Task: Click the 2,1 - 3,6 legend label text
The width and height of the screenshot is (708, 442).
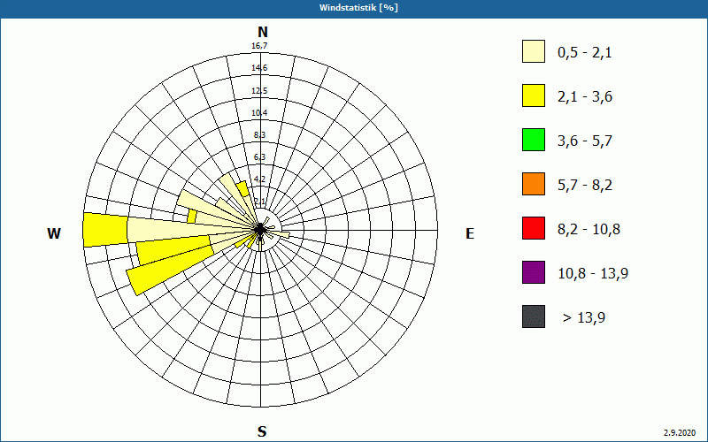Action: point(585,97)
